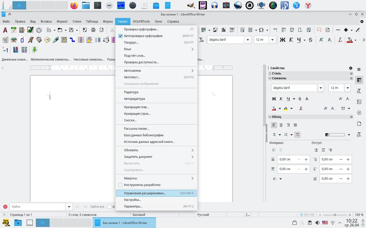
Task: Toggle italic К in sidebar
Action: click(x=281, y=99)
